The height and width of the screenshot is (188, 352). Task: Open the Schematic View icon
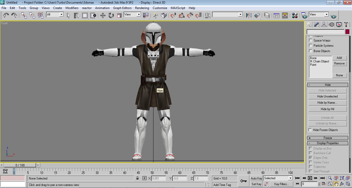285,15
